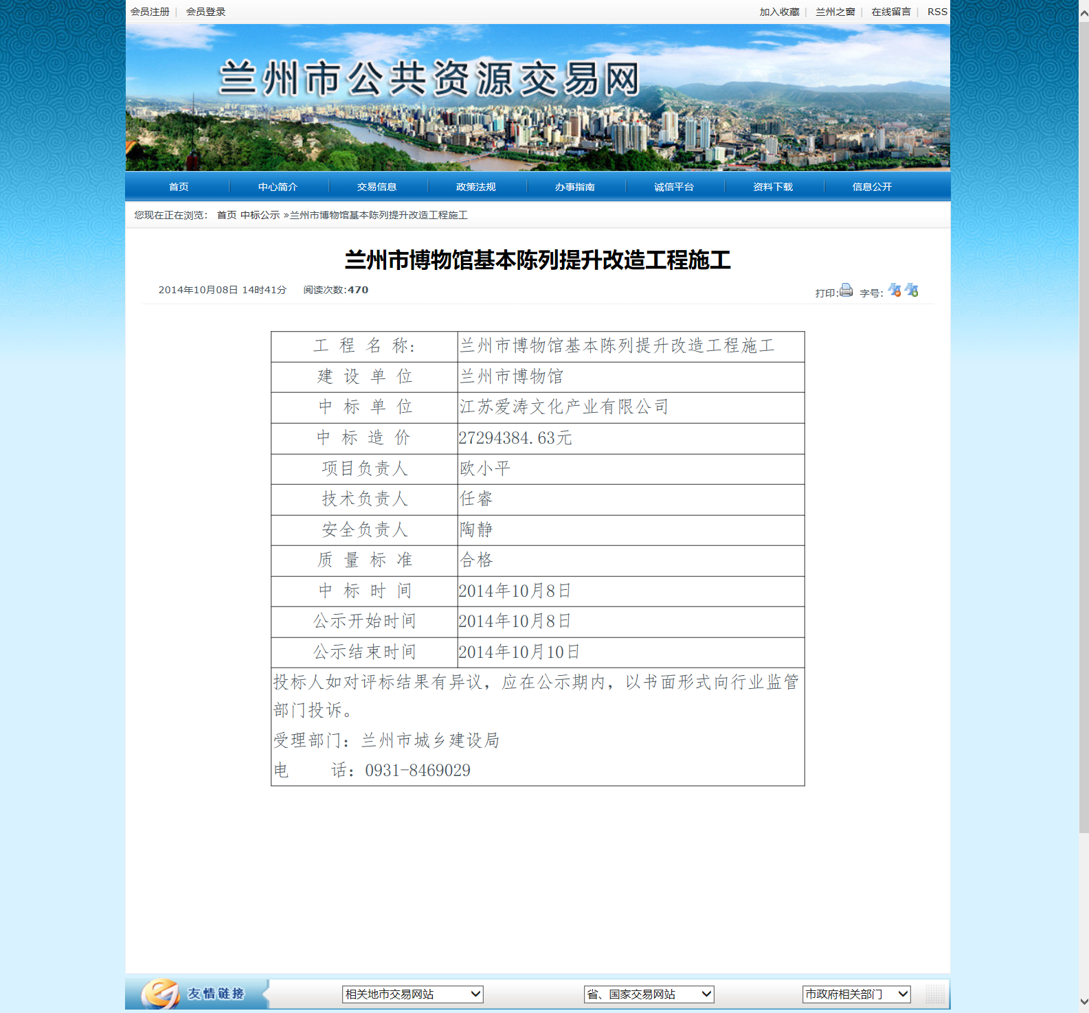
Task: Click the label 安全负责人
Action: click(365, 530)
